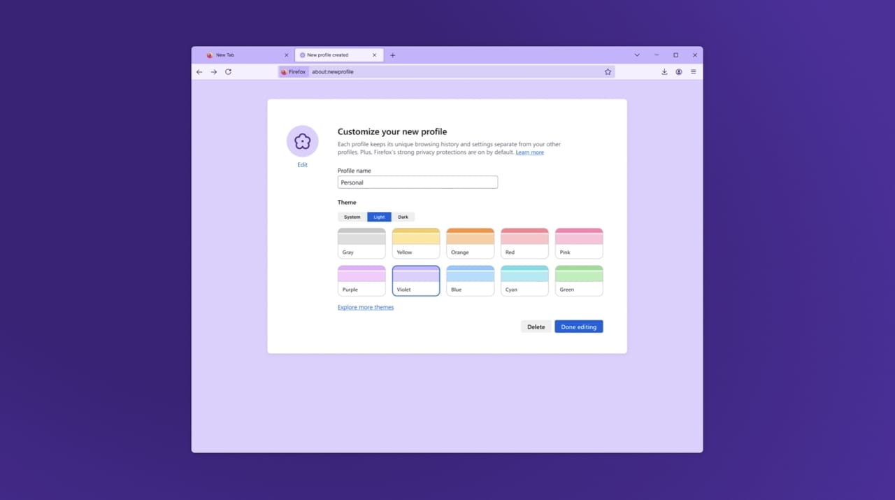Close the New profile created tab
The width and height of the screenshot is (895, 500).
375,55
